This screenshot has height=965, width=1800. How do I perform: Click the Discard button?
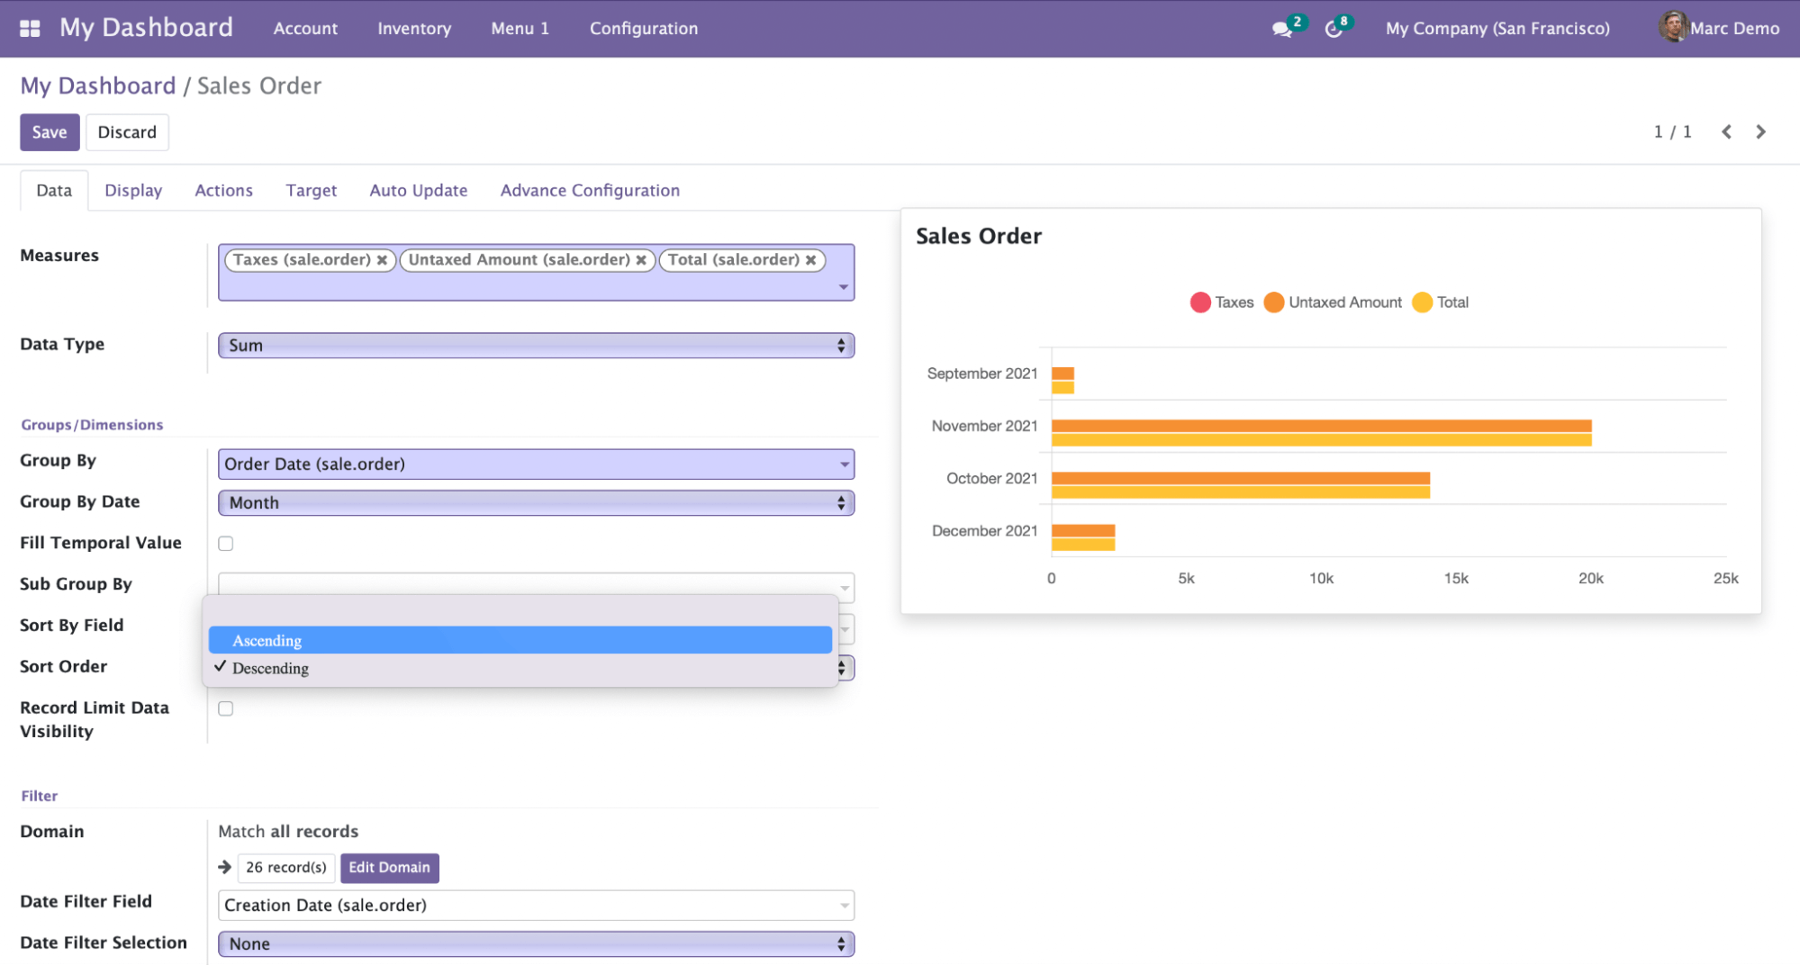coord(127,132)
